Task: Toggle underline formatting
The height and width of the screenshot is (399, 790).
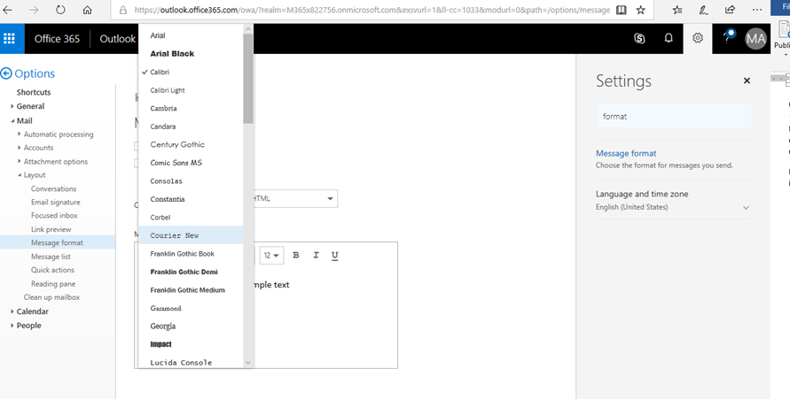Action: [x=334, y=256]
